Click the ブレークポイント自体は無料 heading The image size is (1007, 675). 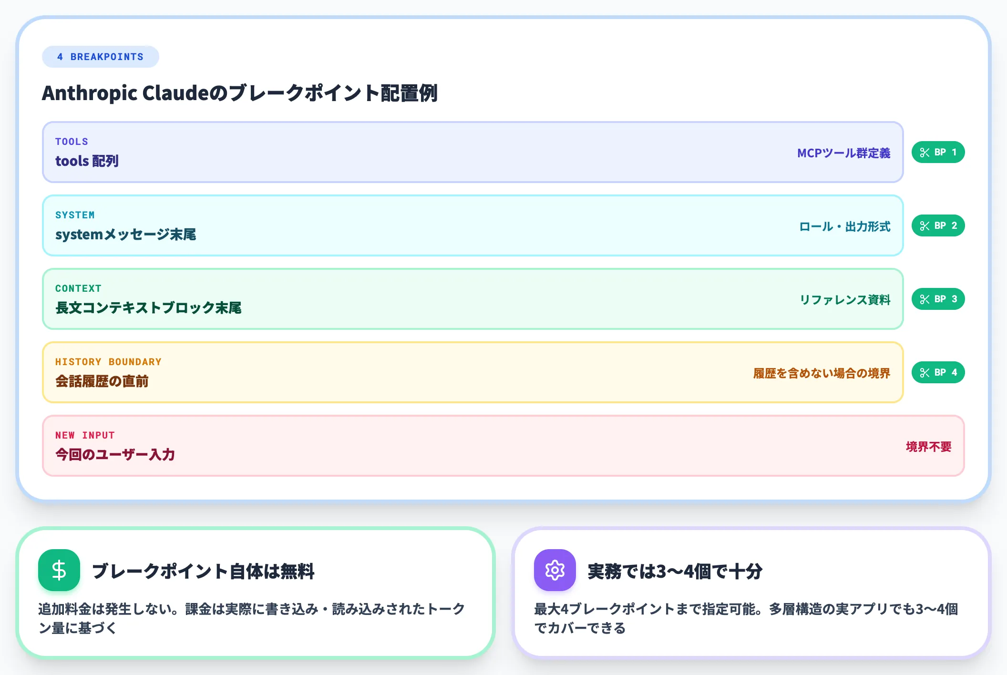(203, 571)
